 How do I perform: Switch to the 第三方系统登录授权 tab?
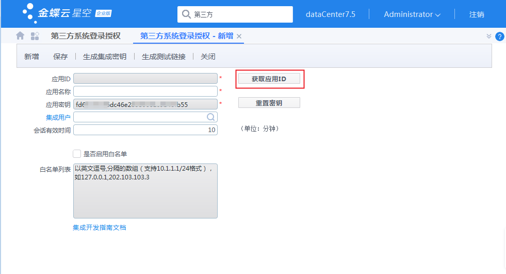pyautogui.click(x=86, y=35)
